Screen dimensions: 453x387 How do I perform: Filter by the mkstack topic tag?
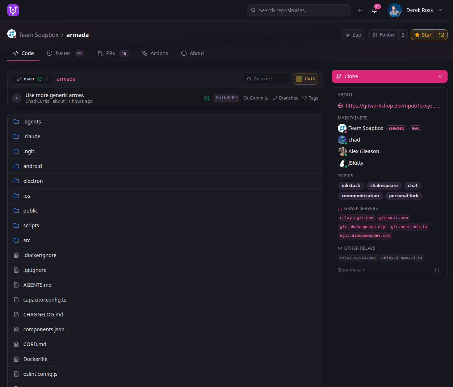pyautogui.click(x=351, y=186)
